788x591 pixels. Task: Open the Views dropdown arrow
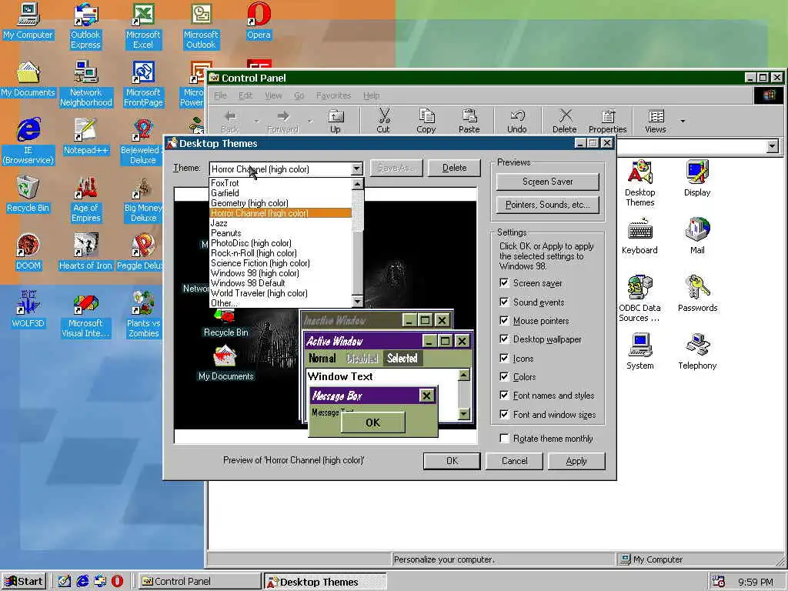pos(683,121)
